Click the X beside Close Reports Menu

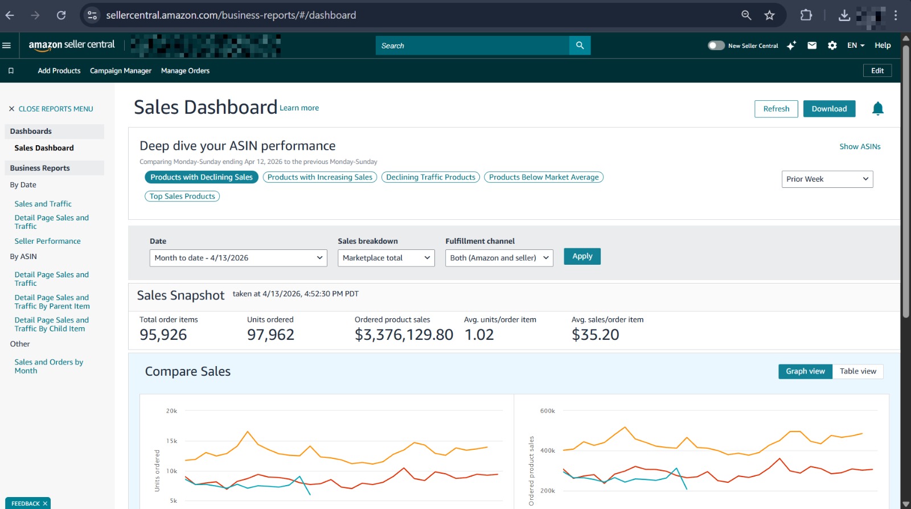[11, 109]
